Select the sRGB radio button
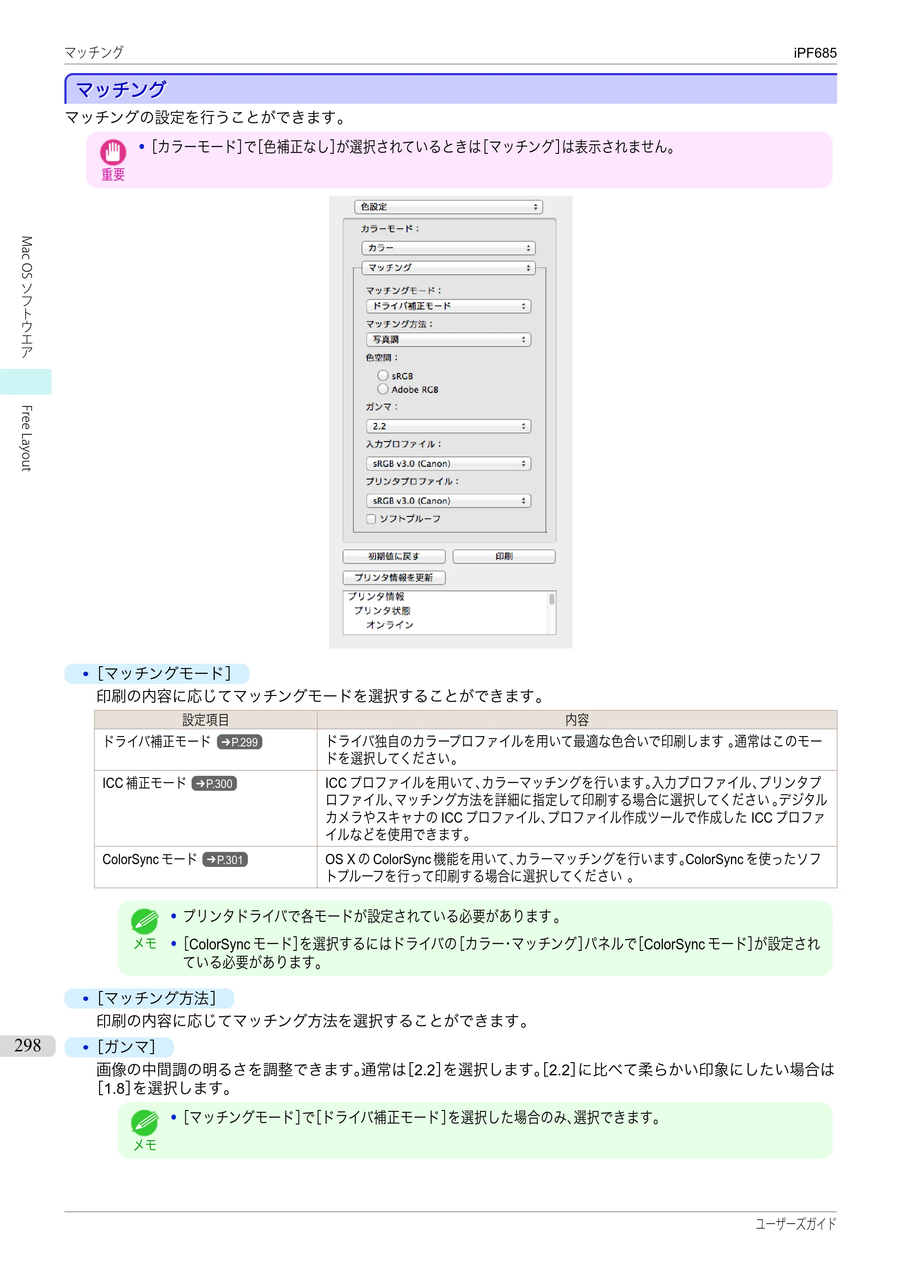Screen dimensions: 902x1276 point(383,376)
